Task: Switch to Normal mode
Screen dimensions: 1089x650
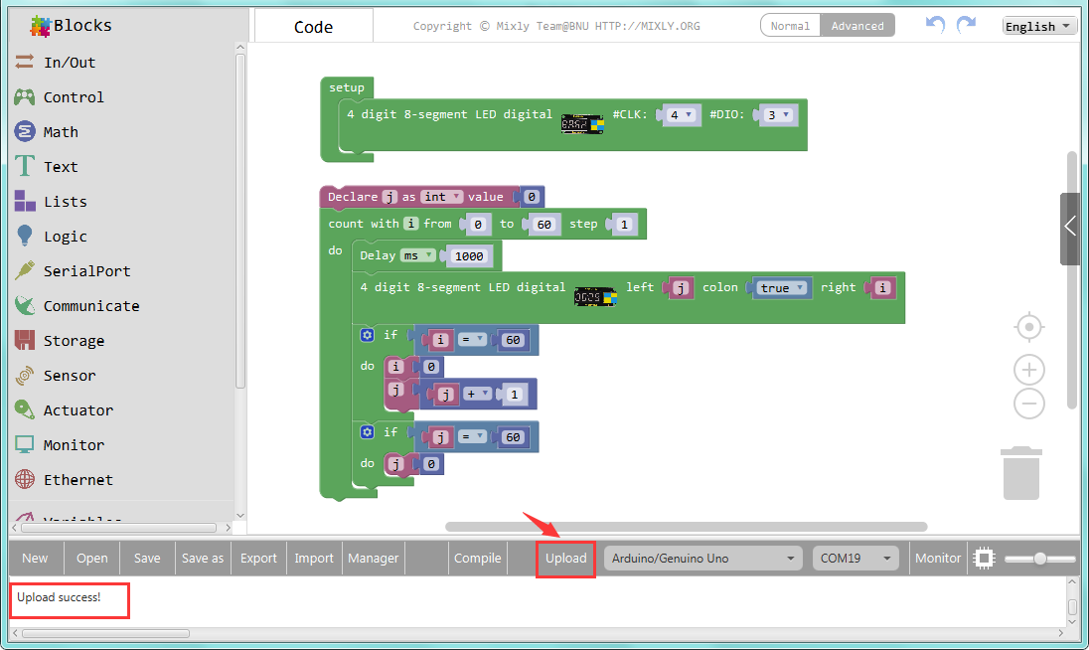Action: click(x=791, y=26)
